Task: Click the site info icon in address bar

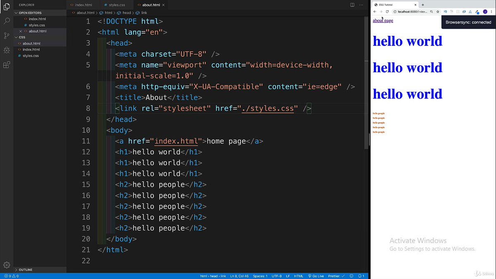Action: point(395,12)
